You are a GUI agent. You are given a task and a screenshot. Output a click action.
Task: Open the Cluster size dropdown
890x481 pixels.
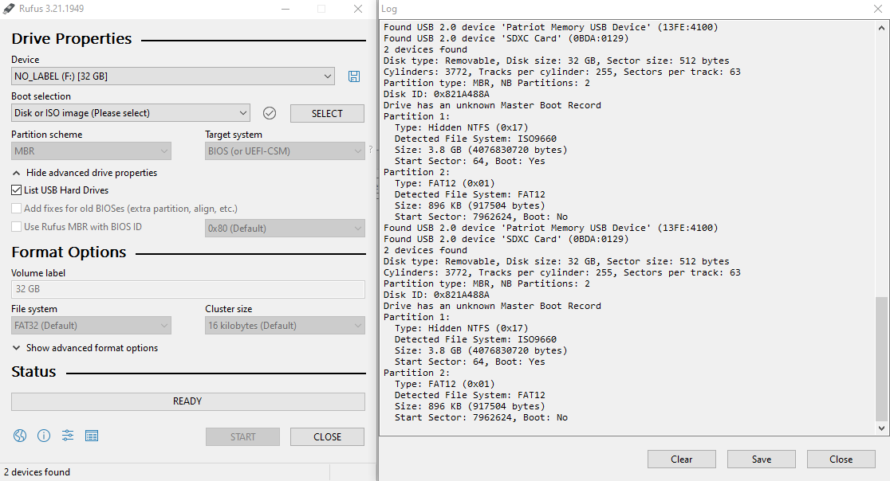pyautogui.click(x=285, y=326)
